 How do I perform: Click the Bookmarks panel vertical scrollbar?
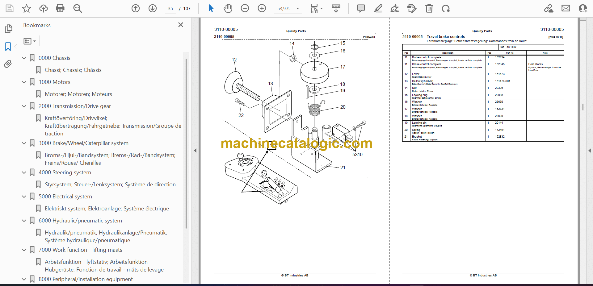pos(186,143)
